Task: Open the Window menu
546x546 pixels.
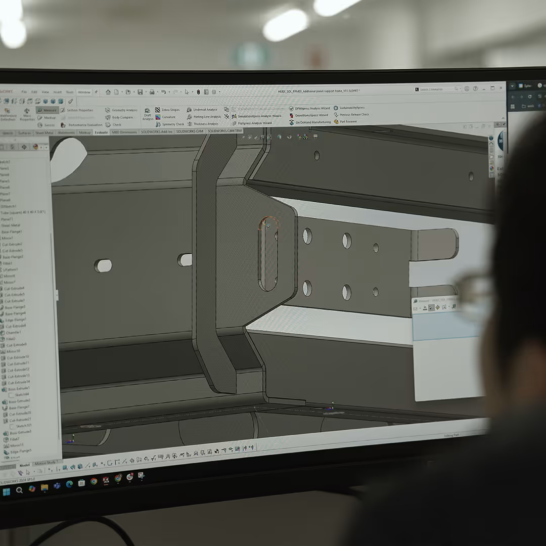Action: [x=84, y=92]
